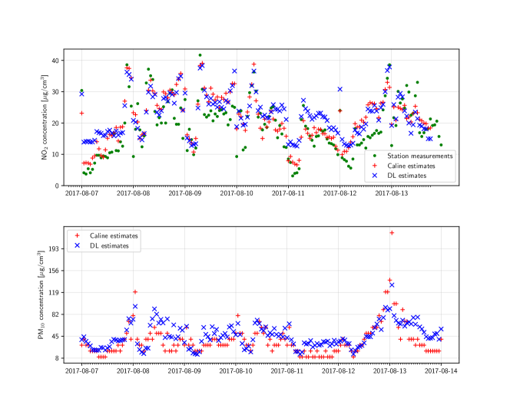This screenshot has height=408, width=510.
Task: Click the y-axis tick label 119 on the PM10 plot
Action: pos(54,292)
